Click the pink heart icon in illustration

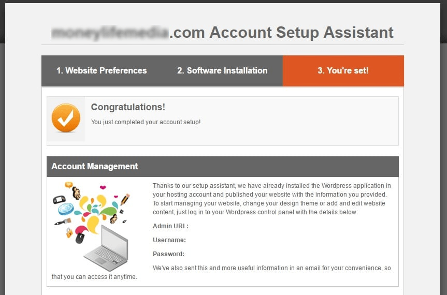[x=103, y=187]
